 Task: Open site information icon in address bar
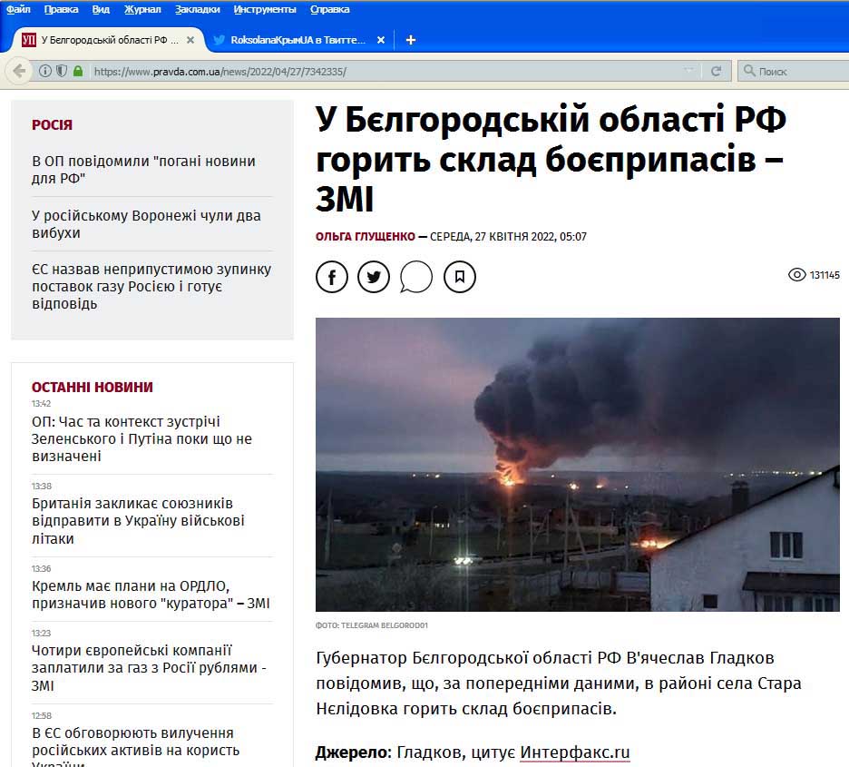[45, 71]
